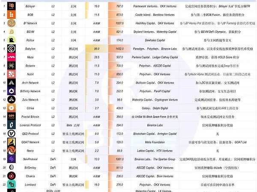Select the Bitlayer project name cell

coord(30,6)
